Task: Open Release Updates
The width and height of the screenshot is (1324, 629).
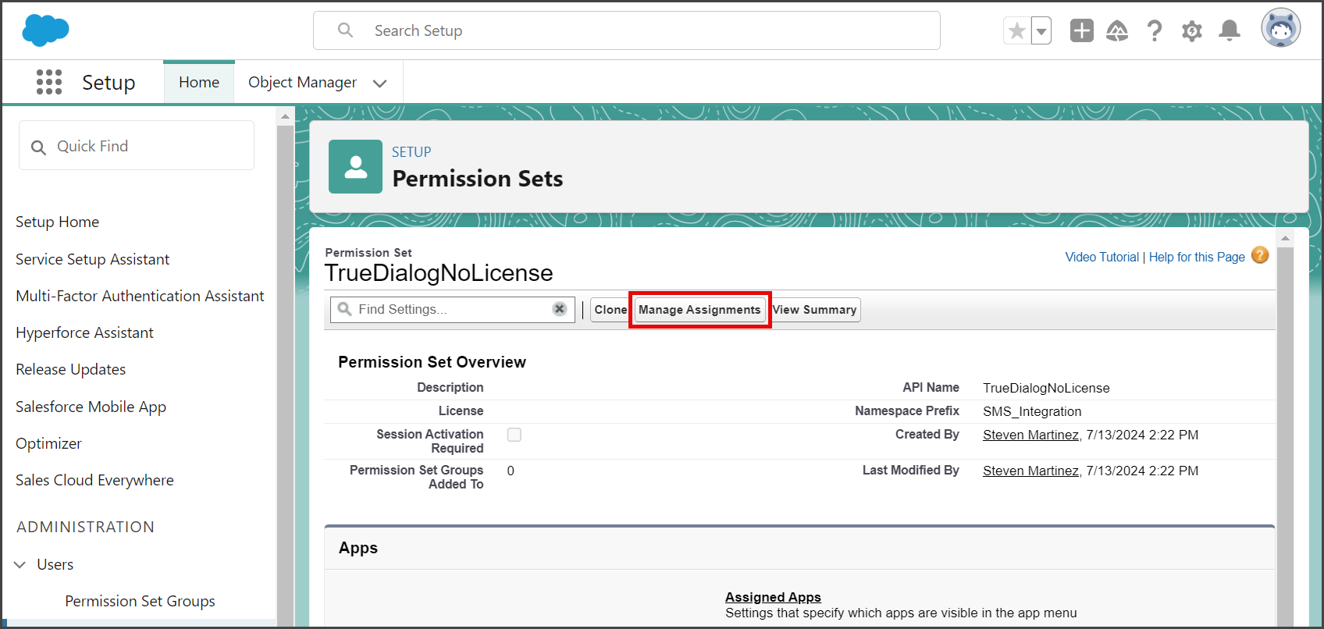Action: click(x=70, y=369)
